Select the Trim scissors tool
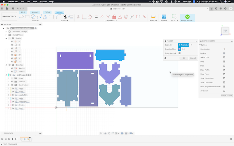234x146 pixels. (65, 17)
